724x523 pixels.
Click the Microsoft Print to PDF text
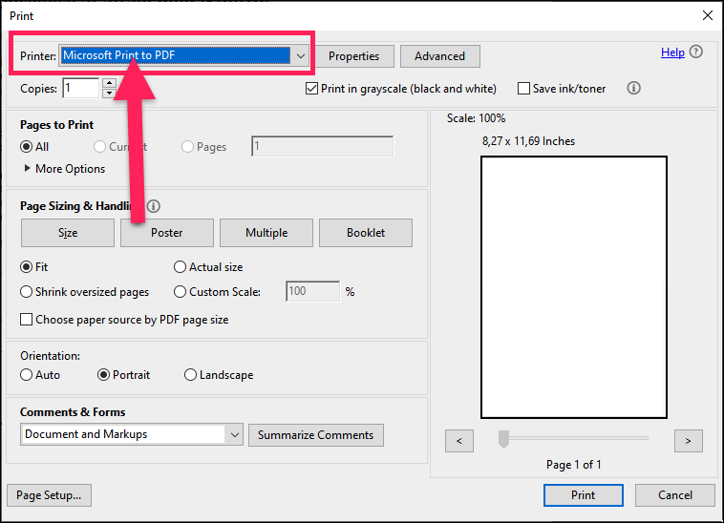click(x=119, y=55)
